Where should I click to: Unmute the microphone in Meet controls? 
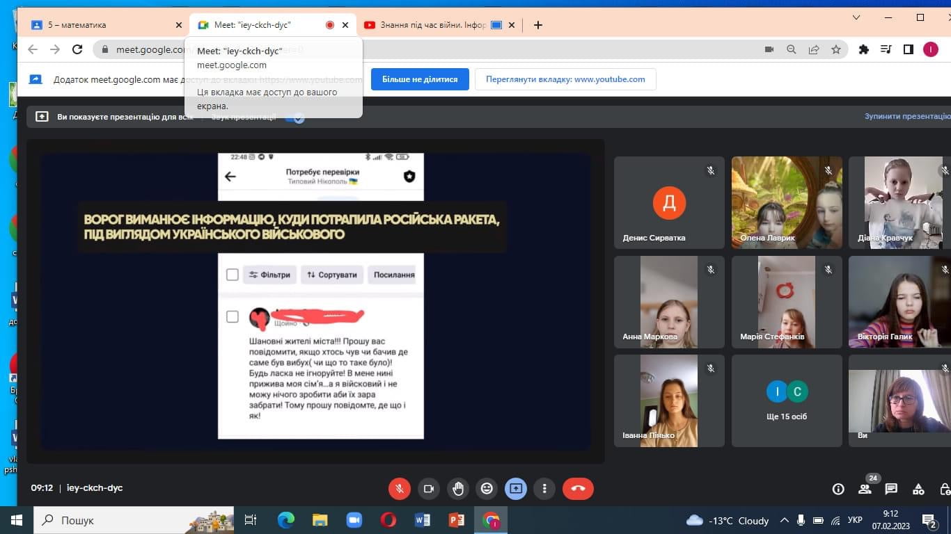coord(400,488)
